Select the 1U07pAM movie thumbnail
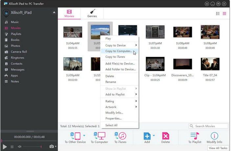 [155, 32]
